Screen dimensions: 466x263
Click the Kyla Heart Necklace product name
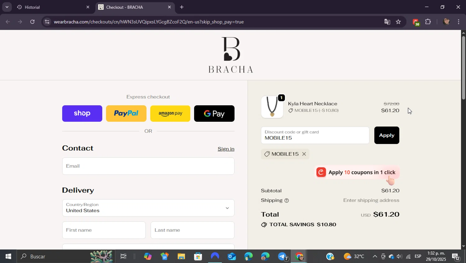313,104
